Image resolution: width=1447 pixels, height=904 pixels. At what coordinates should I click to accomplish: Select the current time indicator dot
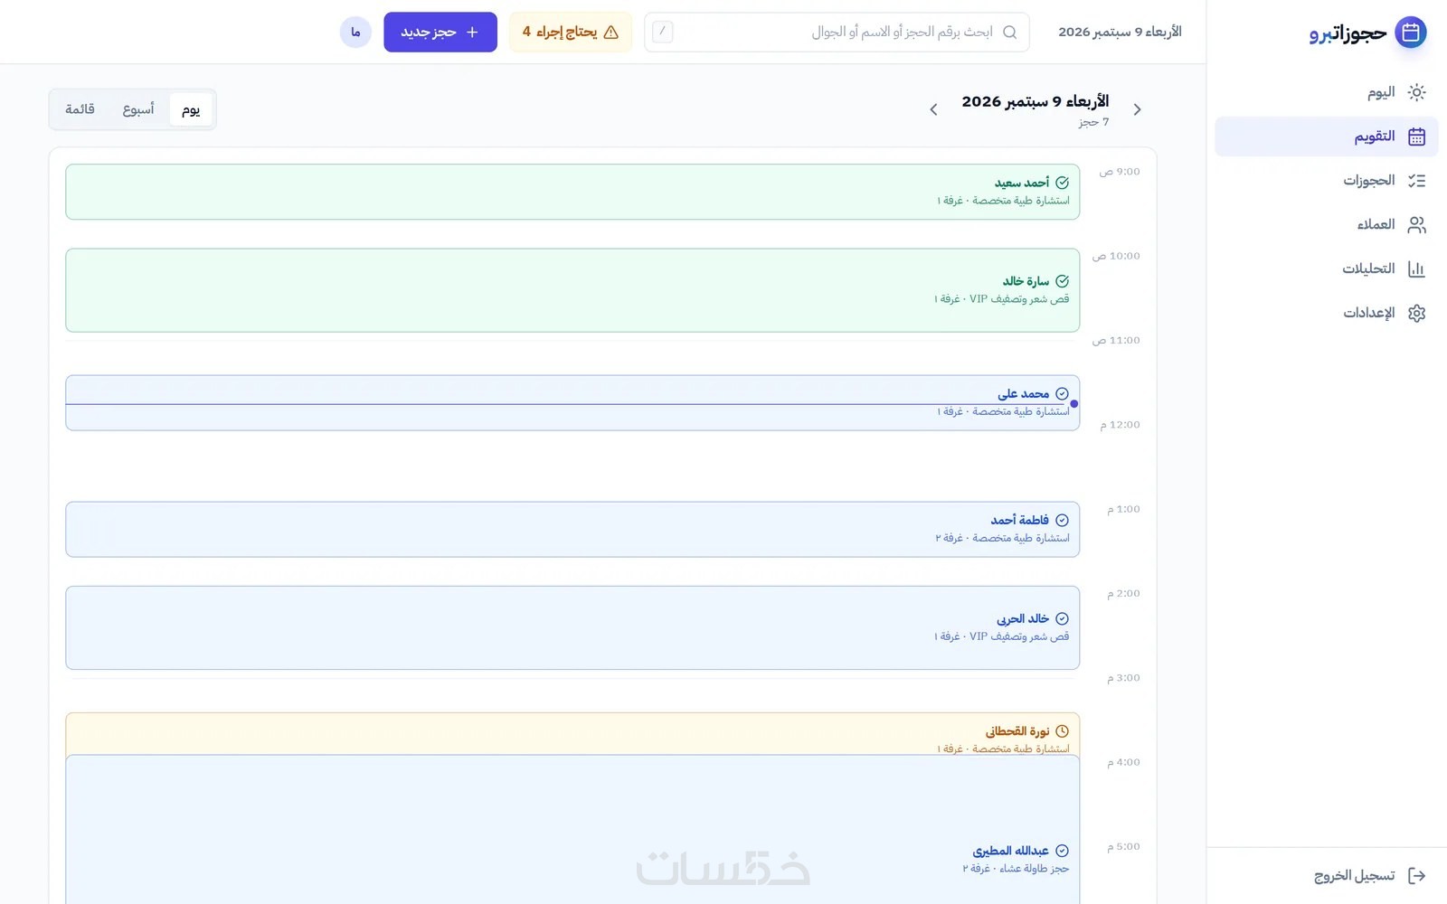click(1074, 404)
